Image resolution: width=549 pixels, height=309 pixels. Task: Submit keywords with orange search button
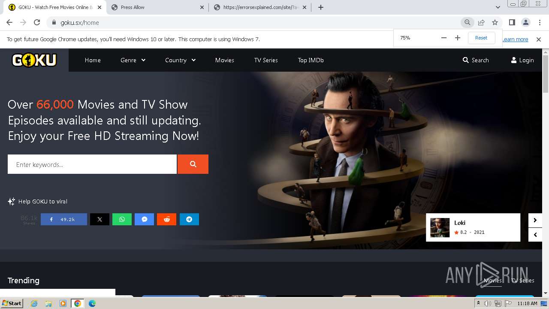point(193,164)
